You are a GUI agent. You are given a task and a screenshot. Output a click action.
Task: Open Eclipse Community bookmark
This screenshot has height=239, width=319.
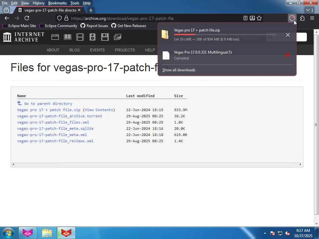(59, 26)
